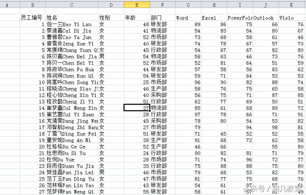306x195 pixels.
Task: Click the Word column header cell
Action: (x=188, y=18)
